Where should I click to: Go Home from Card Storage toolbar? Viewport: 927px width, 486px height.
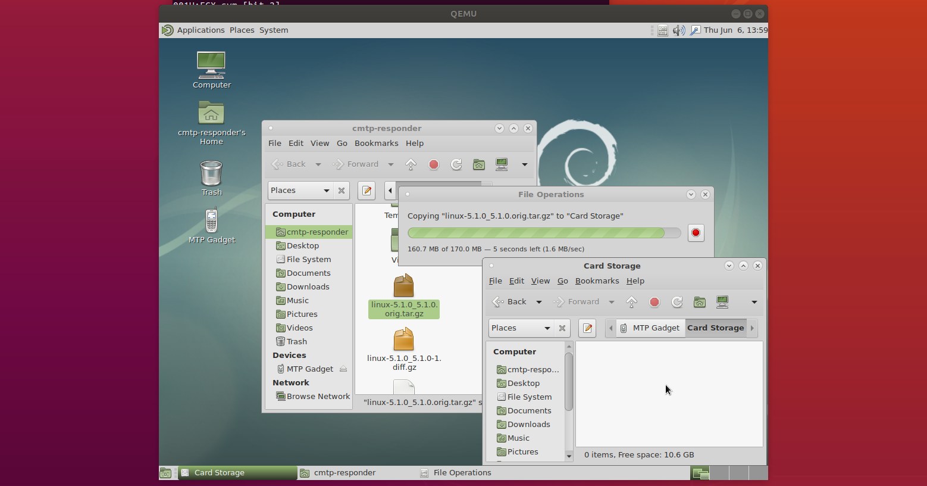pos(700,302)
